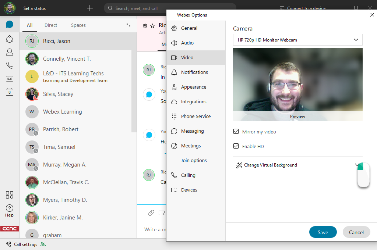Image resolution: width=377 pixels, height=250 pixels.
Task: Close the Webex Options dialog
Action: (372, 15)
